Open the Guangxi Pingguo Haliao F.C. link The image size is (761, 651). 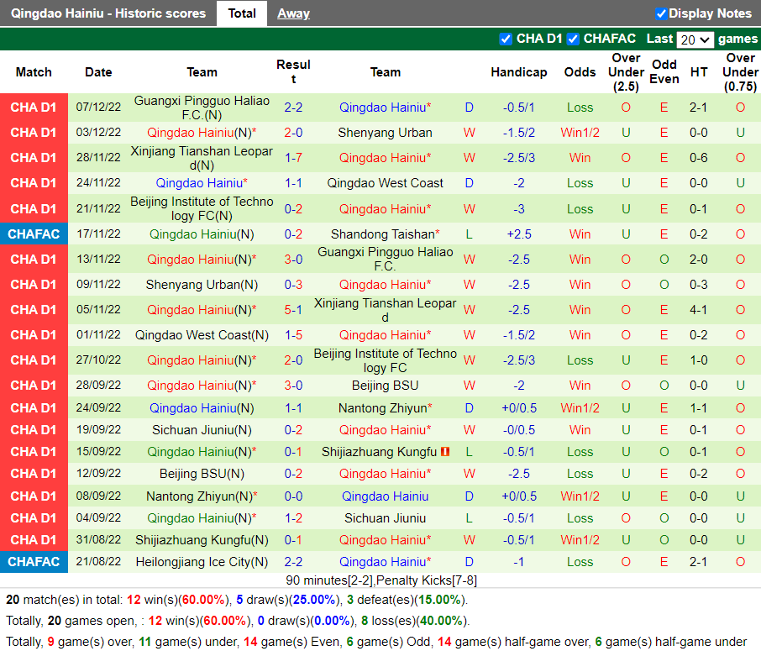[x=201, y=107]
